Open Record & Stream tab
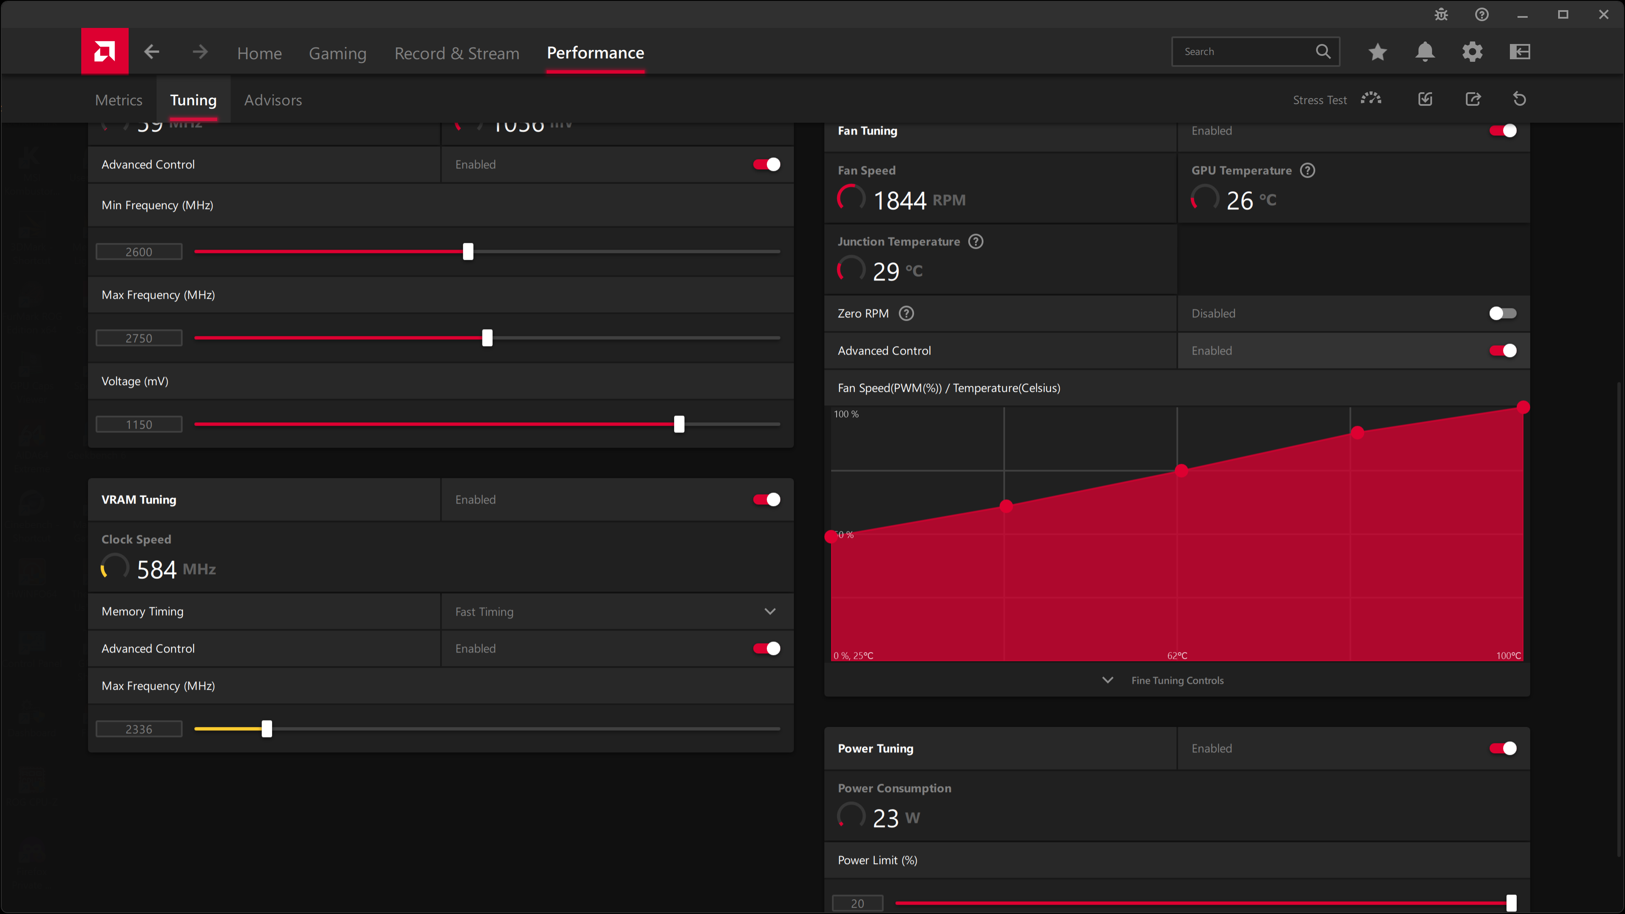 click(457, 53)
